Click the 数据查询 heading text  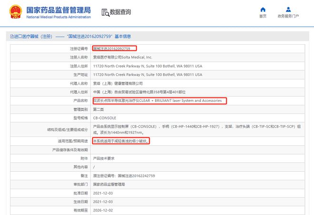click(120, 12)
